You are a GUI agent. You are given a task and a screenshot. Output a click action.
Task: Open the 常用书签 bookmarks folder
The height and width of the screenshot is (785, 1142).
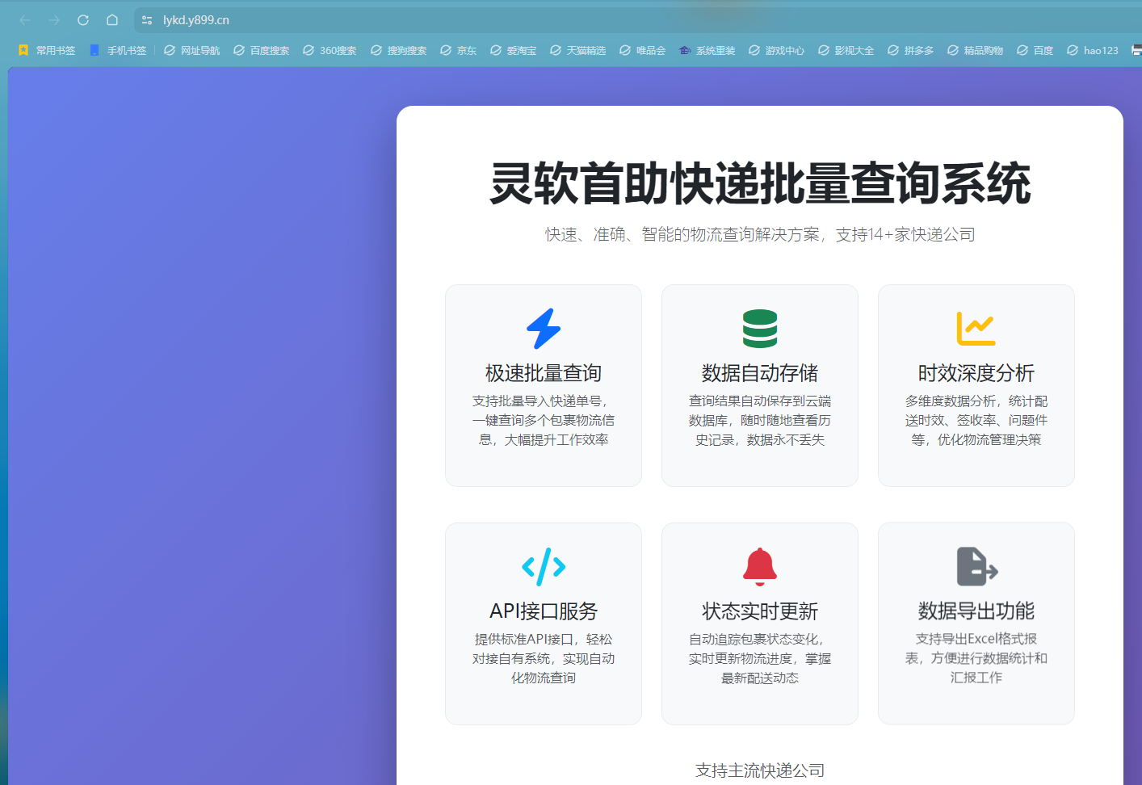tap(47, 50)
